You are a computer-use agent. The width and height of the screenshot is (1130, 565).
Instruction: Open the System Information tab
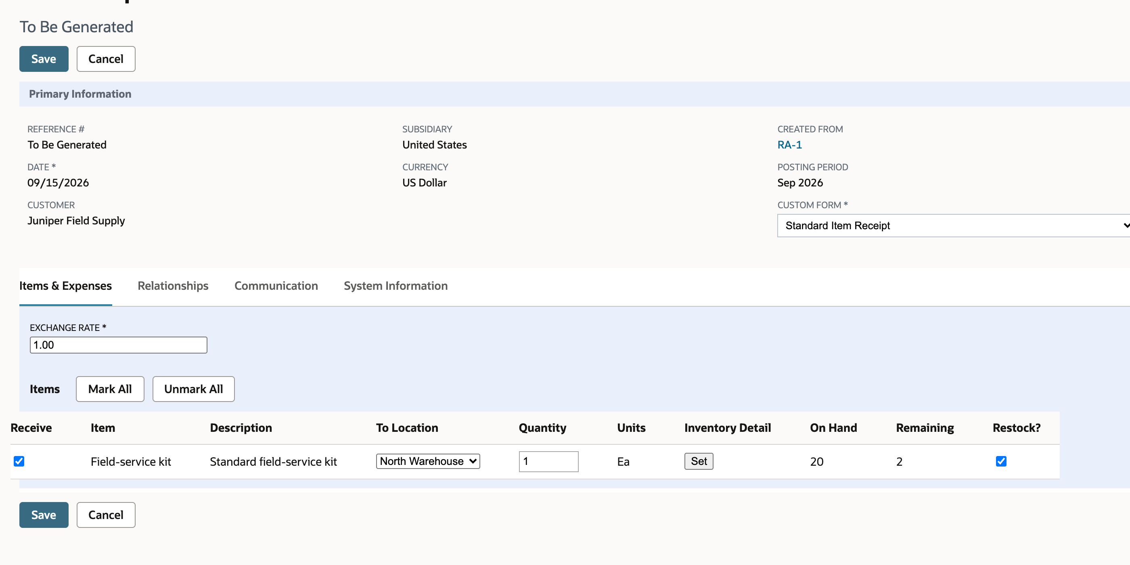tap(395, 286)
